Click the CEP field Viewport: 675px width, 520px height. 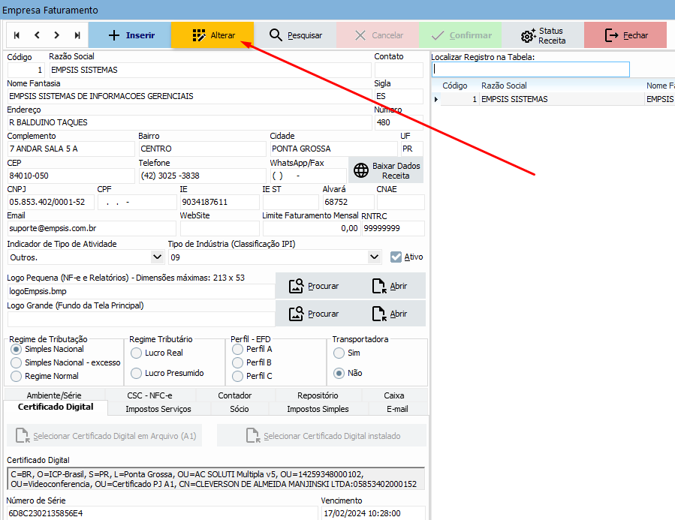click(71, 176)
